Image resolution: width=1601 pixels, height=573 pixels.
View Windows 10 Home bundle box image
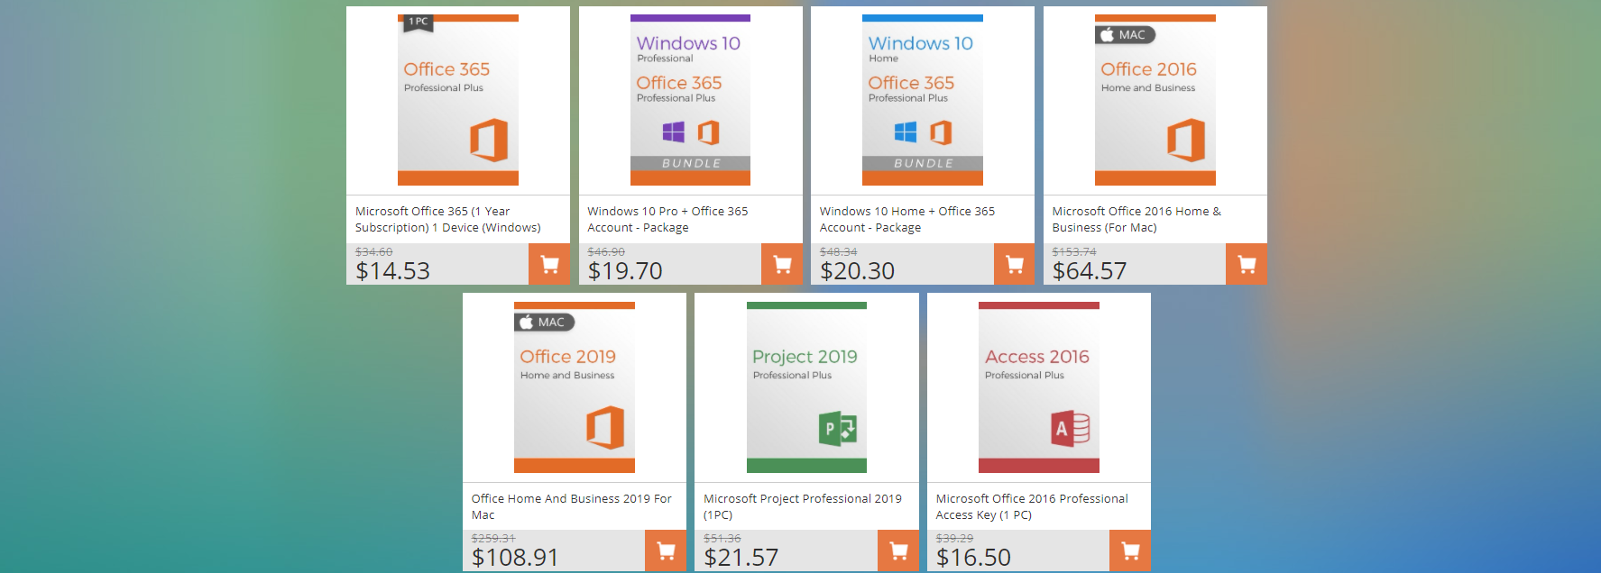tap(923, 100)
